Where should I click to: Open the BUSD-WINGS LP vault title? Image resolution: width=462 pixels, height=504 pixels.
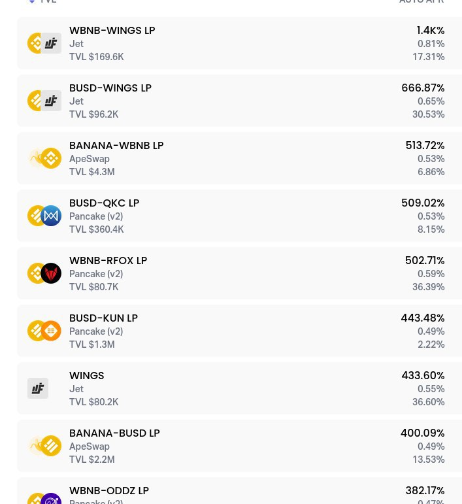[x=110, y=88]
